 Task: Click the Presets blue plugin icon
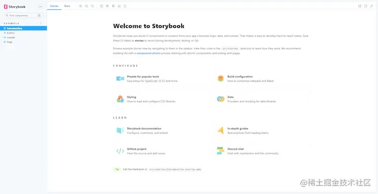pyautogui.click(x=120, y=79)
